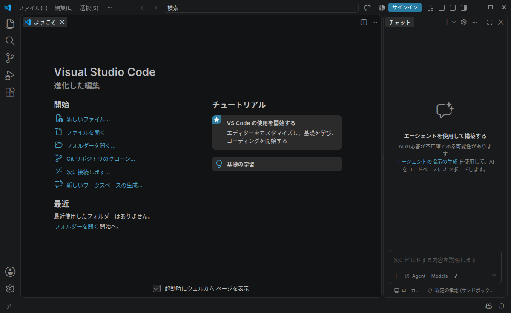Expand the 基礎の学習 tutorial
This screenshot has width=511, height=313.
coord(277,164)
